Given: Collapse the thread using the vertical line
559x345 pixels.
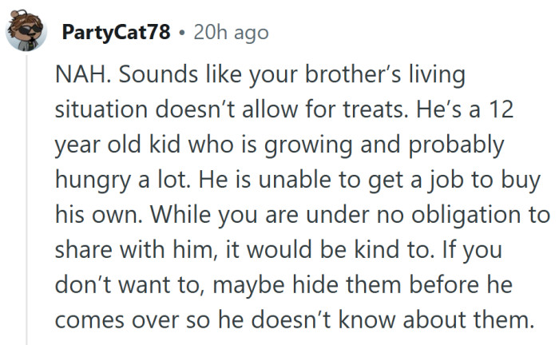Looking at the screenshot, I should (x=26, y=200).
